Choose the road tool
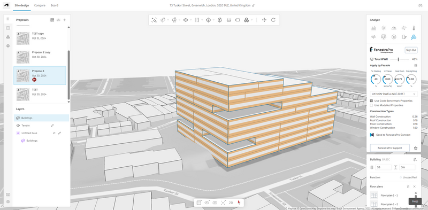428x210 pixels. pos(197,20)
